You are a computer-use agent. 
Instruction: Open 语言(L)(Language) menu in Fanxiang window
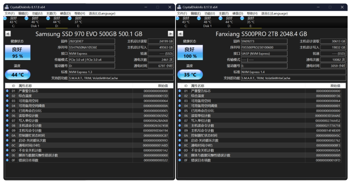[x=274, y=13]
